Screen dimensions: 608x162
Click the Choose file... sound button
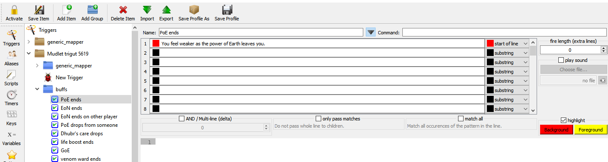tap(573, 70)
